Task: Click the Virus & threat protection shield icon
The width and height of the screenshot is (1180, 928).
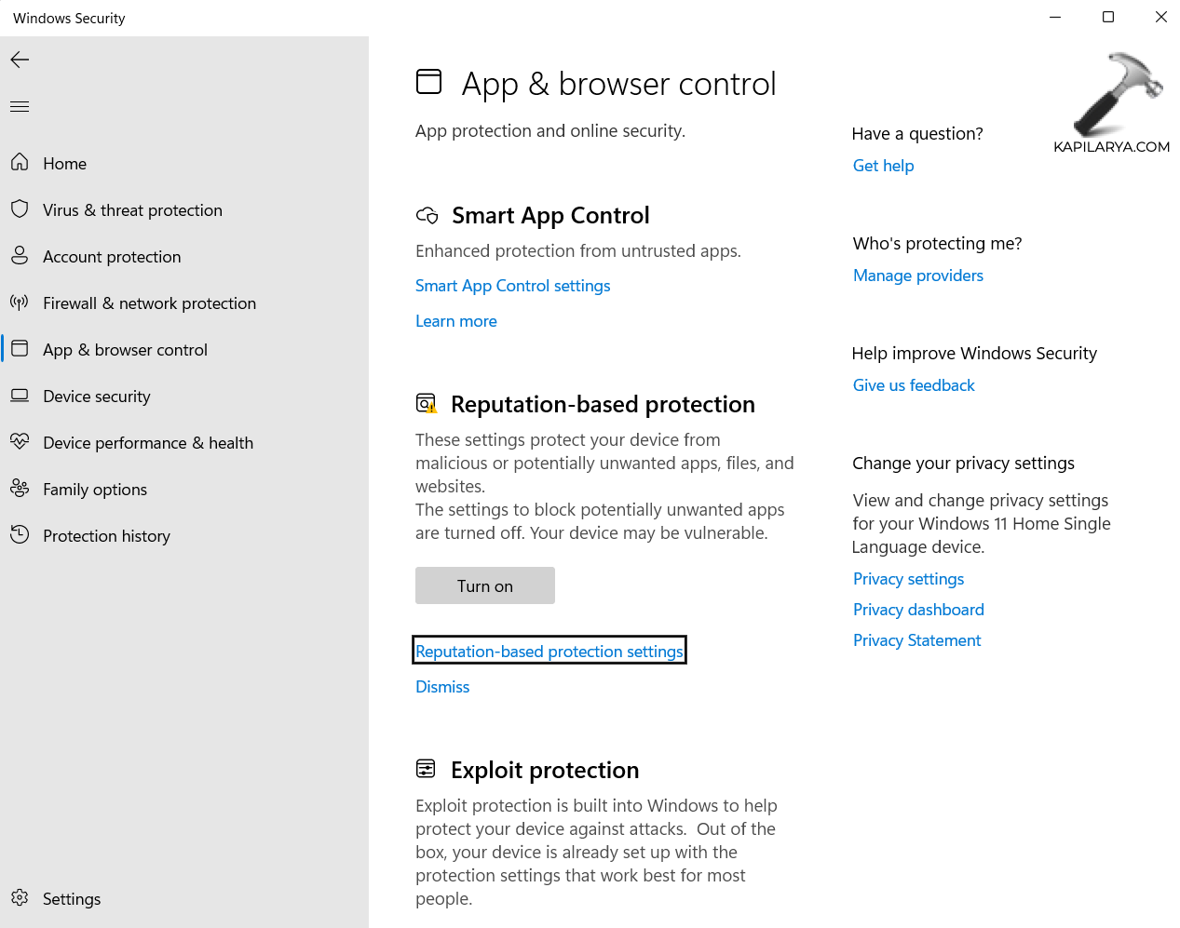Action: pos(20,209)
